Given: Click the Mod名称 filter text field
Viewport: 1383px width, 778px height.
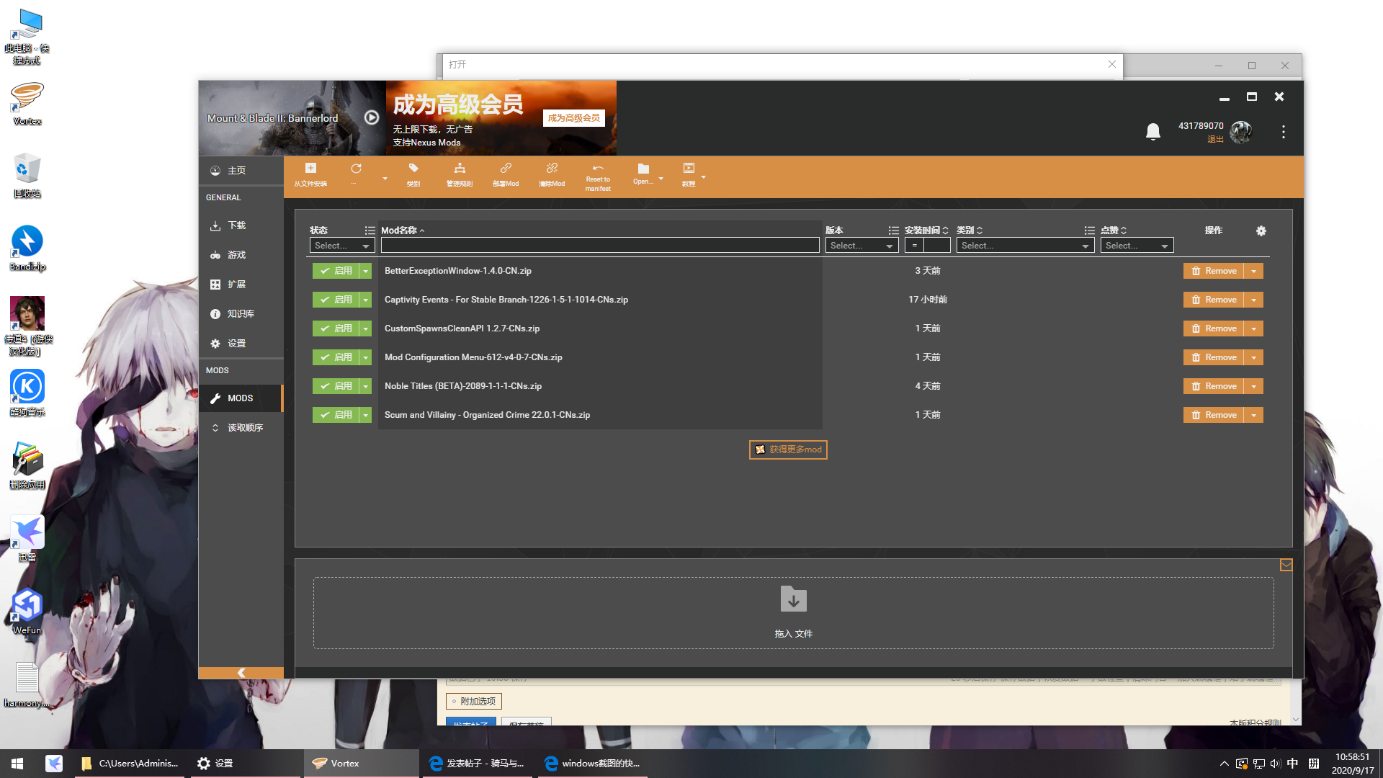Looking at the screenshot, I should click(x=600, y=246).
